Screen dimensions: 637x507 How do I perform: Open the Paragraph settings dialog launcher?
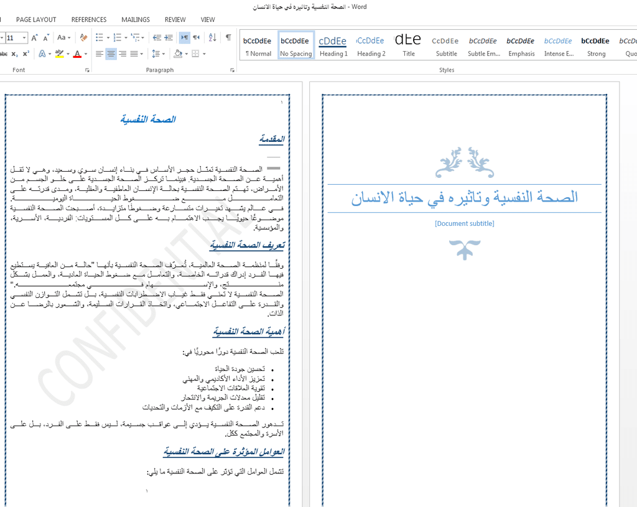233,70
